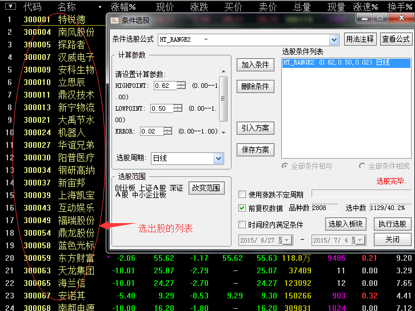Click the 查看公式 button

(396, 39)
